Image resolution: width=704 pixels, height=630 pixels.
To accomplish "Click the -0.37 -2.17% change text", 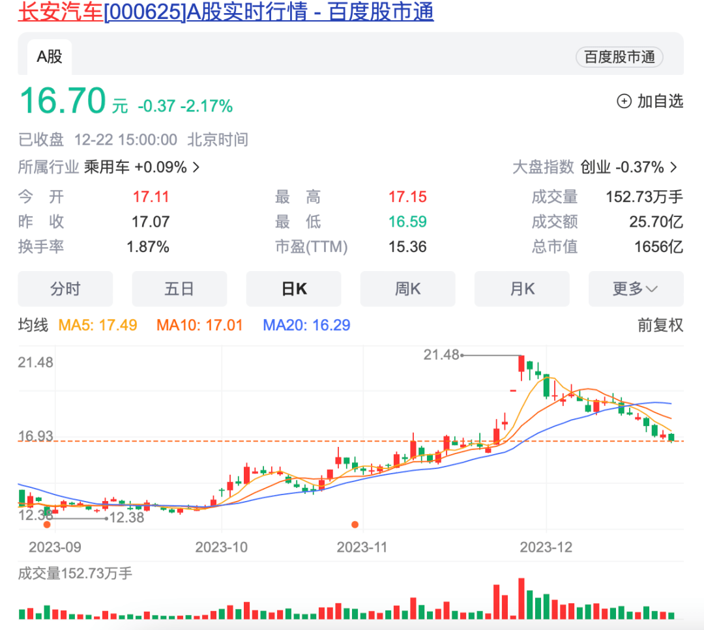I will (x=185, y=106).
